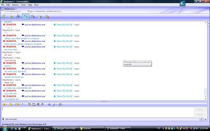Click the 'sure win one' message
The image size is (210, 131).
pos(11,94)
